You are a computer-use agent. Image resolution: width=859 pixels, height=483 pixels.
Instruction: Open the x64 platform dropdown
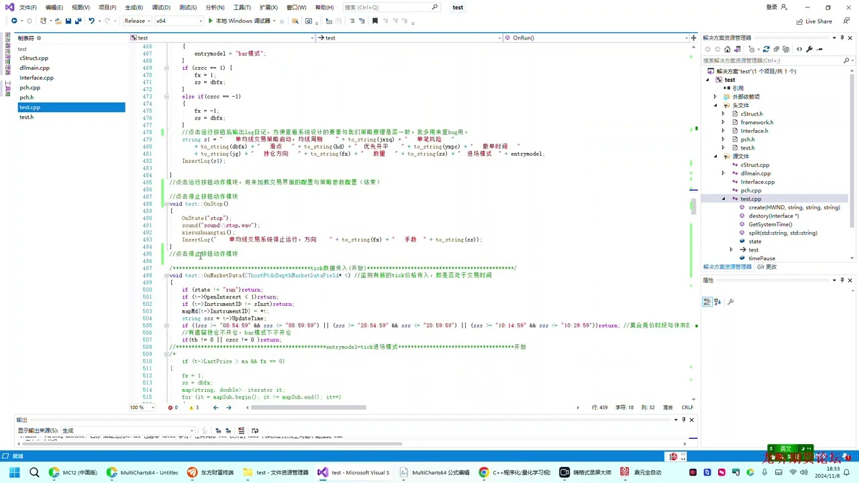click(x=179, y=21)
